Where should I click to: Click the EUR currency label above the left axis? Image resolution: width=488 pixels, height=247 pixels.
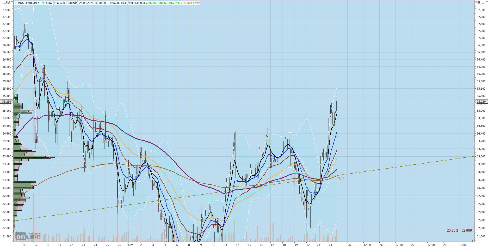pyautogui.click(x=9, y=2)
